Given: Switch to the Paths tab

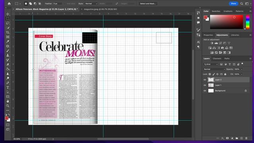Looking at the screenshot, I should tap(227, 58).
